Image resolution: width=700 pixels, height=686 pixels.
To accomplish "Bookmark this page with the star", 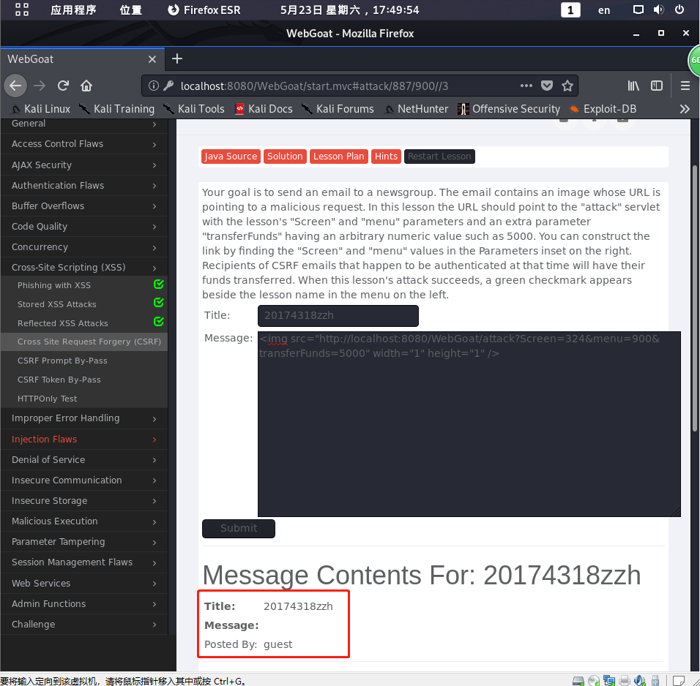I will (567, 86).
